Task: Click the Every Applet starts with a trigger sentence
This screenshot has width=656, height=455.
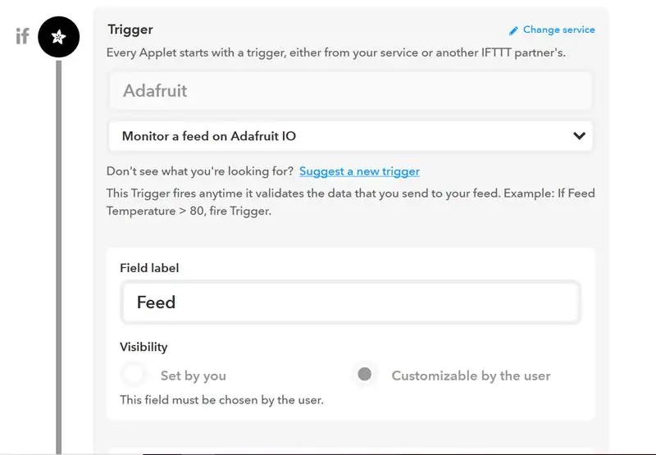Action: (x=336, y=52)
